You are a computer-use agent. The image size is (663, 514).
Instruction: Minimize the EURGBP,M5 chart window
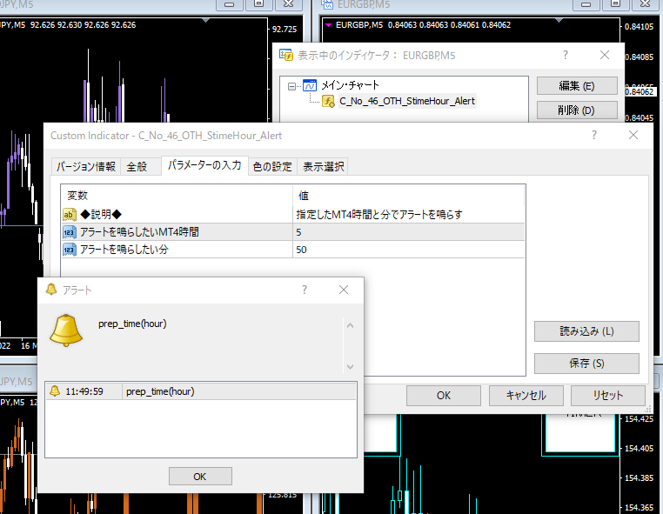[x=586, y=4]
